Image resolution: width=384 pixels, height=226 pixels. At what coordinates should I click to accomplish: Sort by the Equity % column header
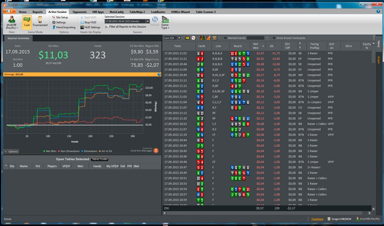[366, 46]
